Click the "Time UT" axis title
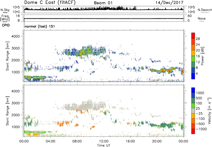This screenshot has height=147, width=212. [104, 145]
